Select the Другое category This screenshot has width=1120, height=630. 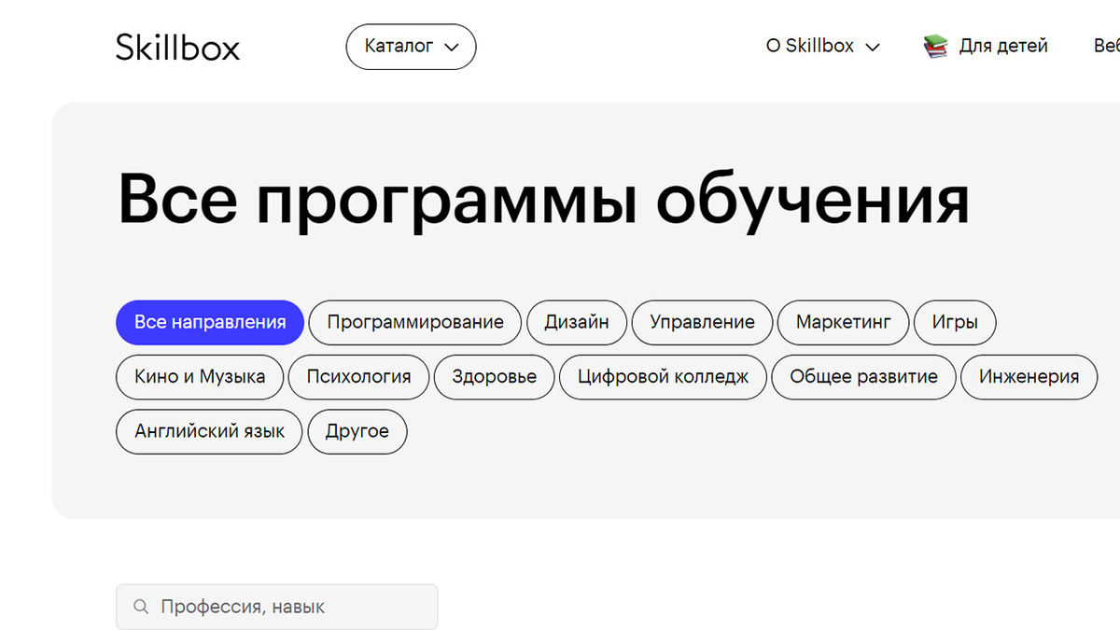357,432
